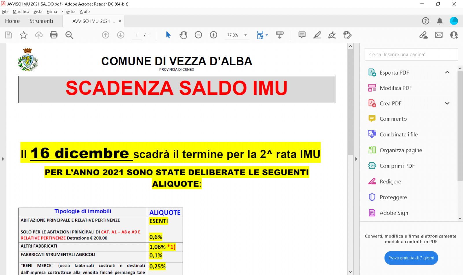Open the Add comment note tool
Viewport: 463px width, 275px height.
point(302,35)
